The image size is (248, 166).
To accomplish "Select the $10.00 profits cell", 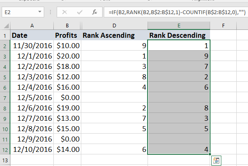I will coord(68,46).
